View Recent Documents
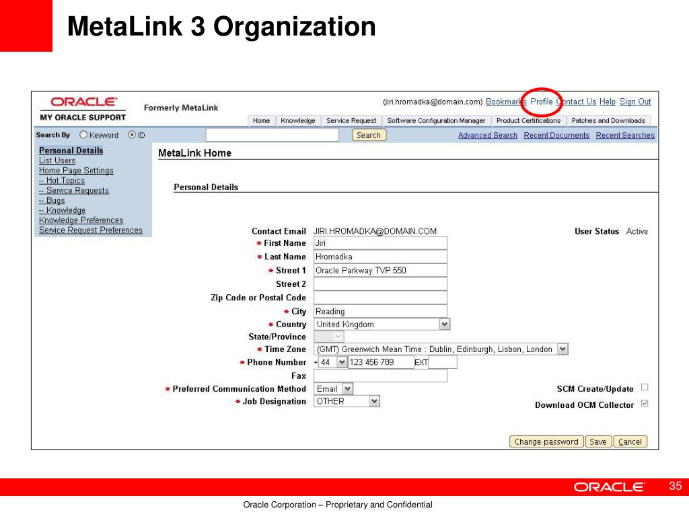The image size is (689, 516). point(556,135)
